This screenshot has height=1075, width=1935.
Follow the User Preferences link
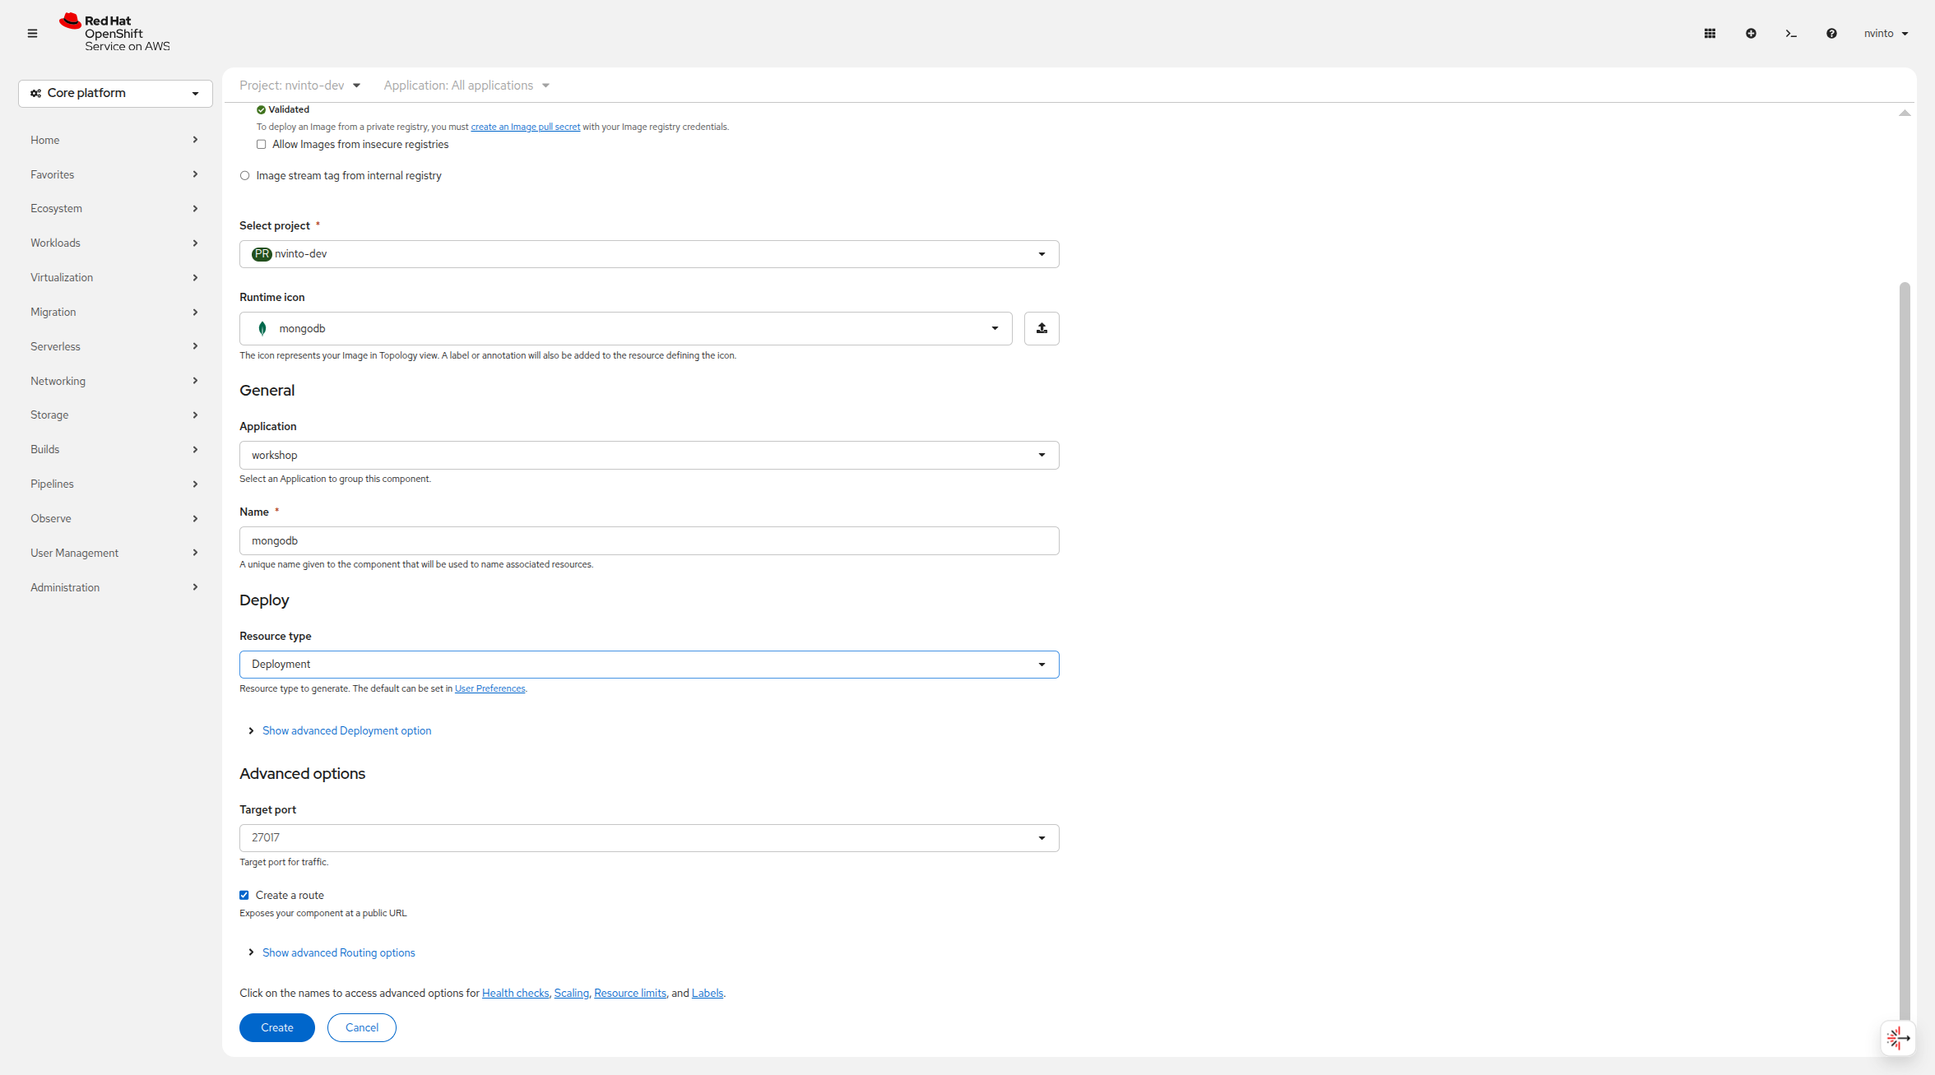(x=490, y=688)
